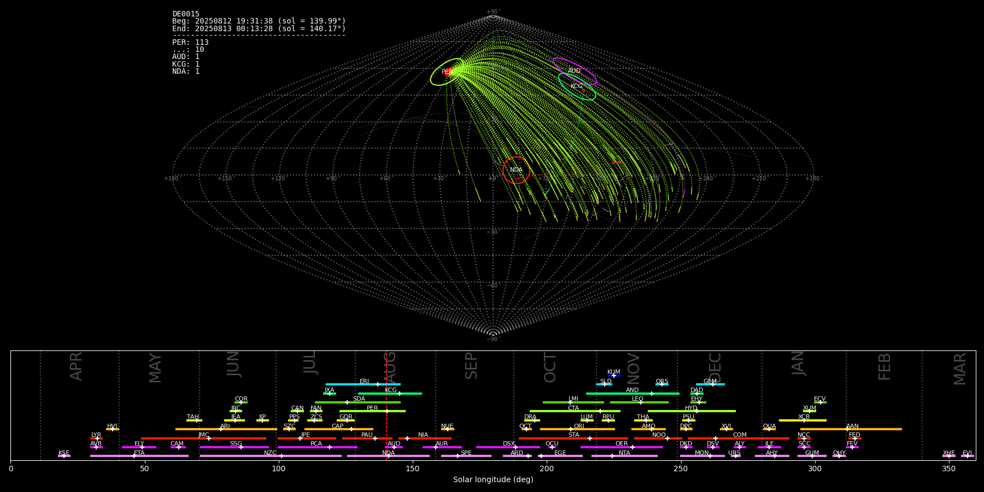Click the MON shower bar in timeline
The image size is (984, 492).
point(702,456)
